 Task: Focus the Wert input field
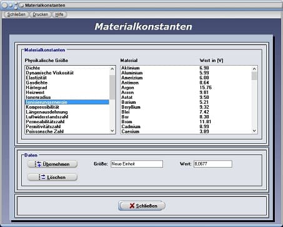(213, 164)
